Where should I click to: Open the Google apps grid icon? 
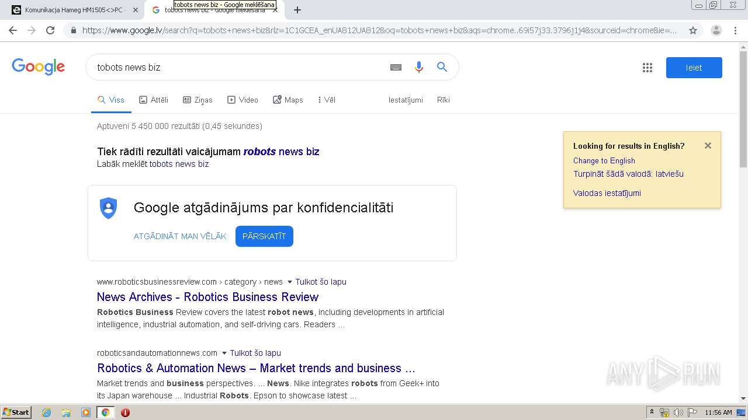click(647, 68)
